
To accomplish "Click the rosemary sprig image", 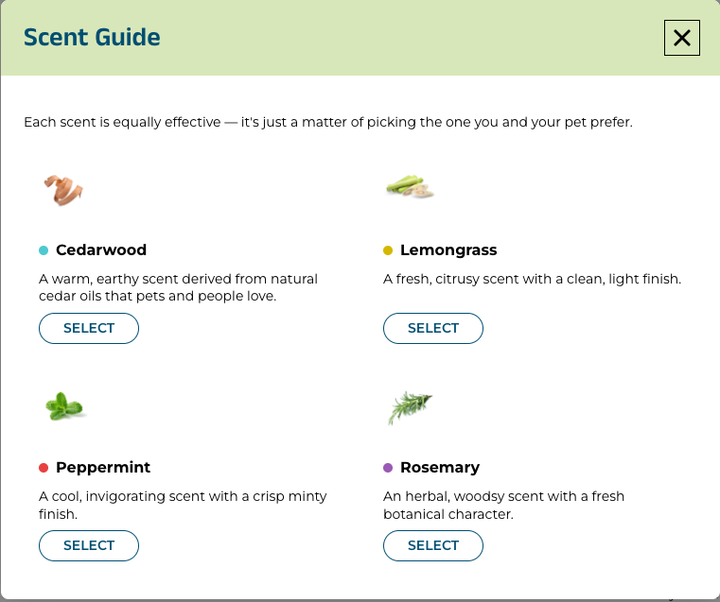I will pyautogui.click(x=410, y=407).
